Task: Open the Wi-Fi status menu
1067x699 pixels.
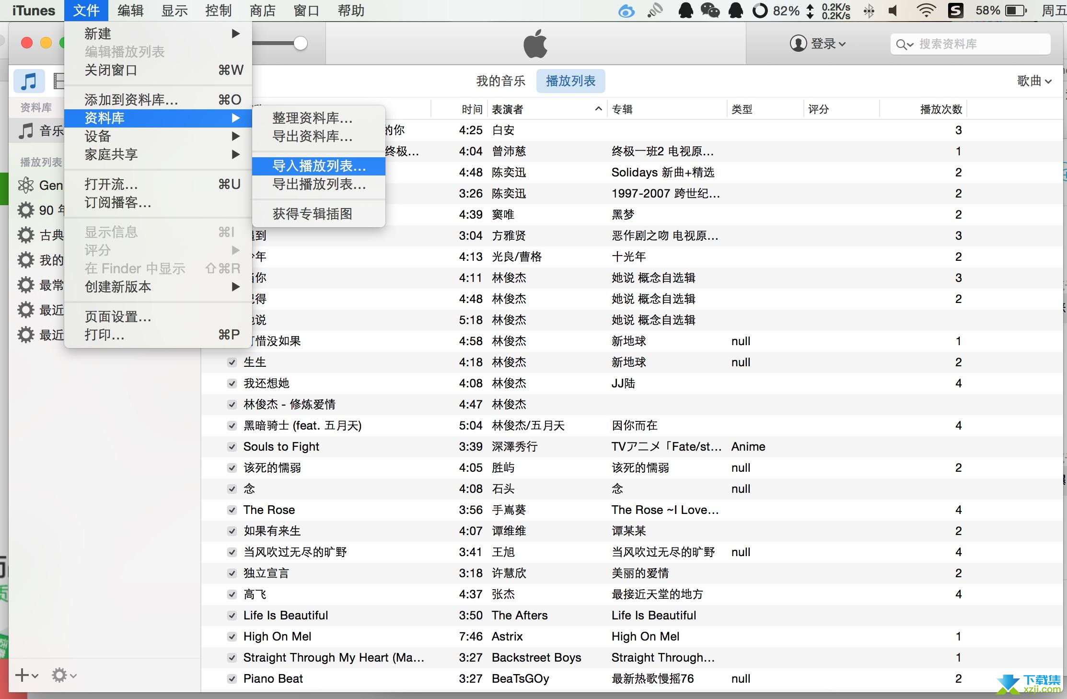Action: (926, 11)
